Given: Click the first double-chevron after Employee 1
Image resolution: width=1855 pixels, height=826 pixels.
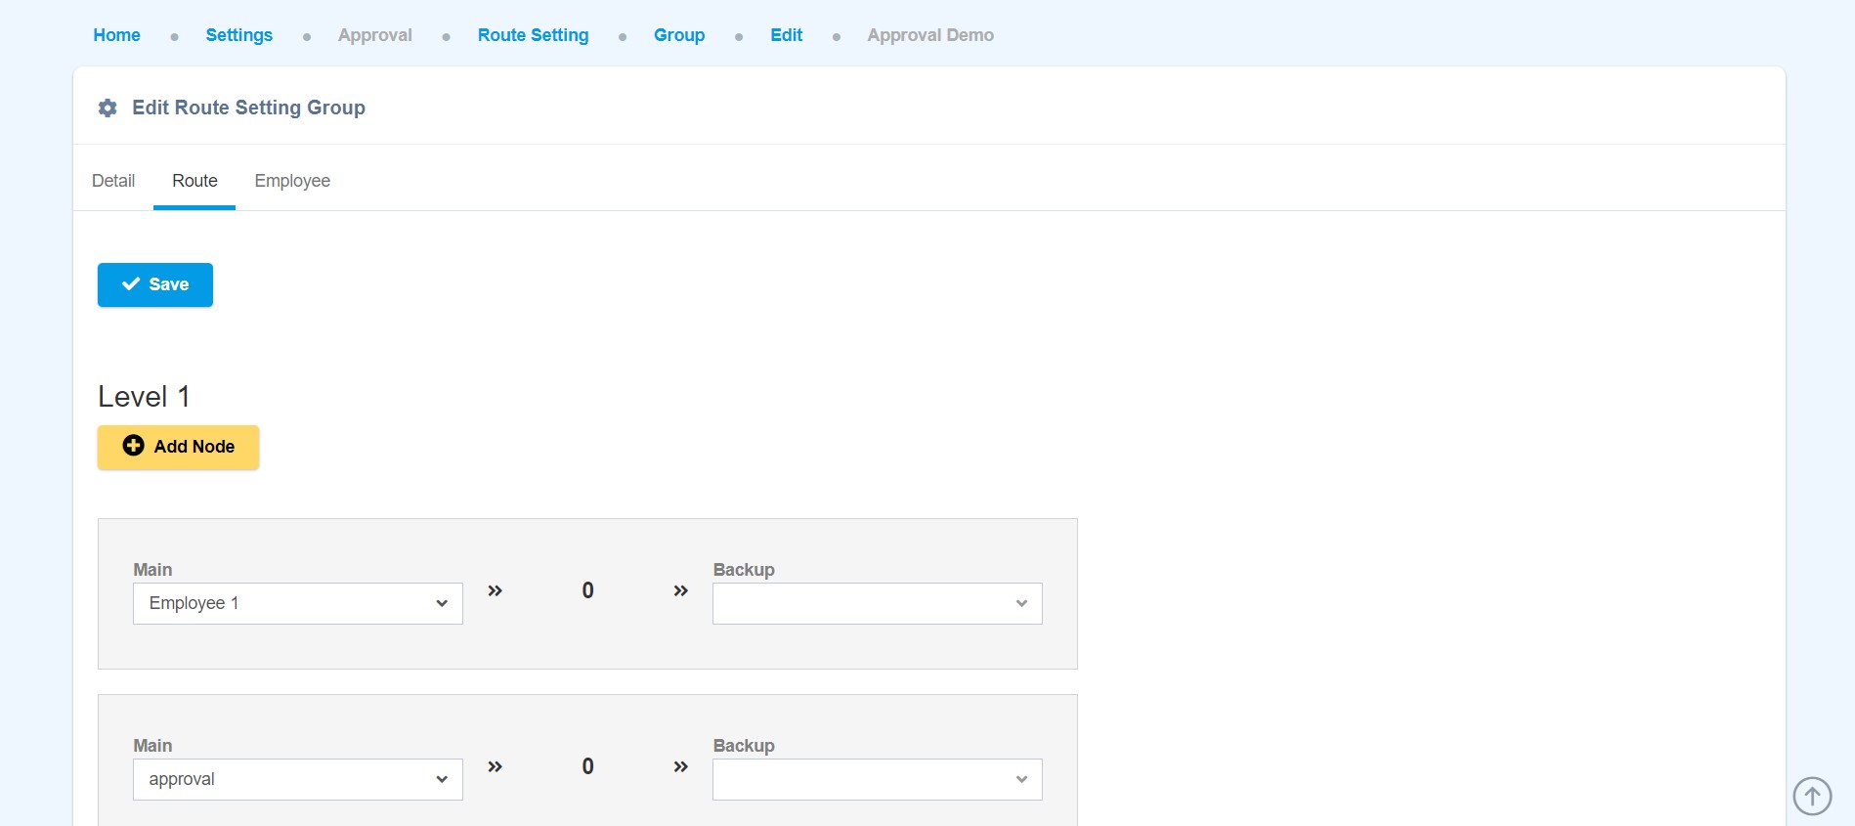Looking at the screenshot, I should [495, 590].
